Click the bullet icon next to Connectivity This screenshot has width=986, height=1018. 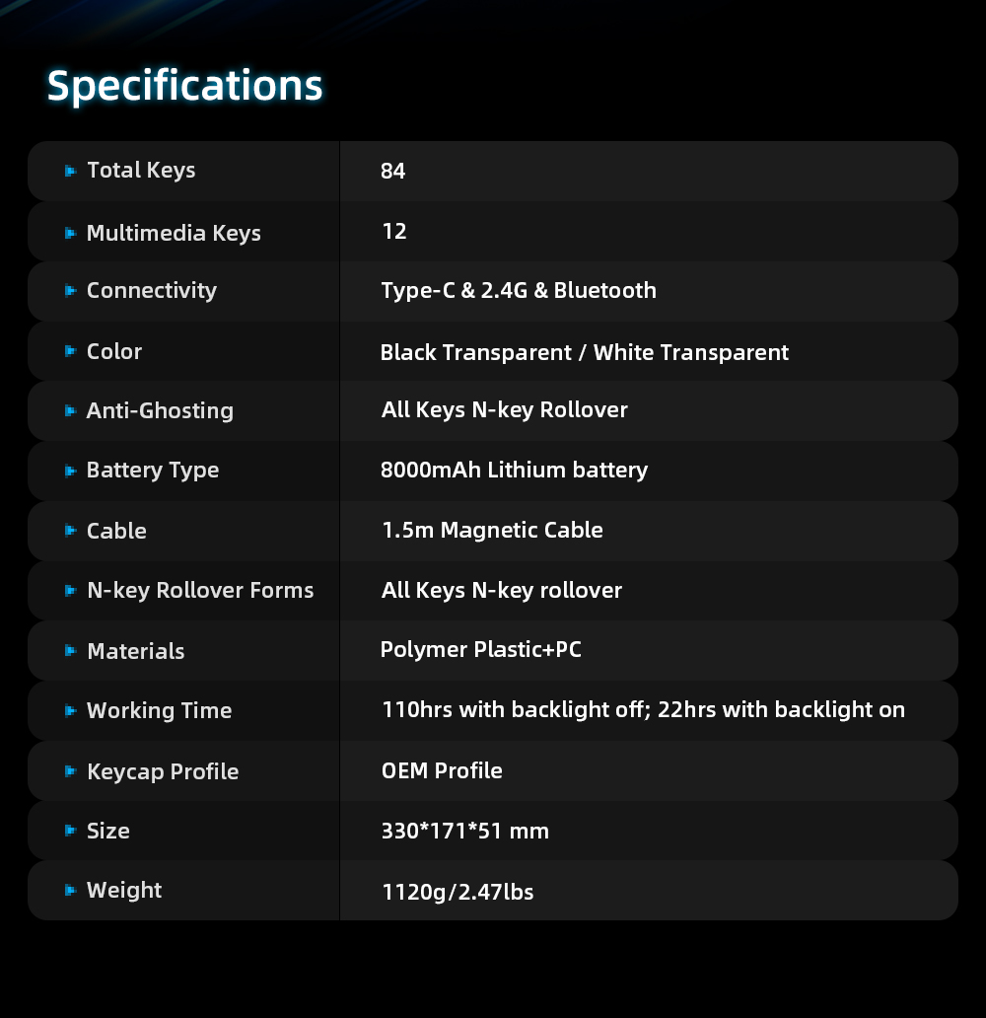click(x=70, y=291)
